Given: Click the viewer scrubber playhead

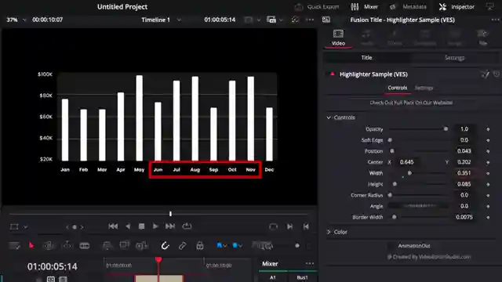Looking at the screenshot, I should 170,214.
